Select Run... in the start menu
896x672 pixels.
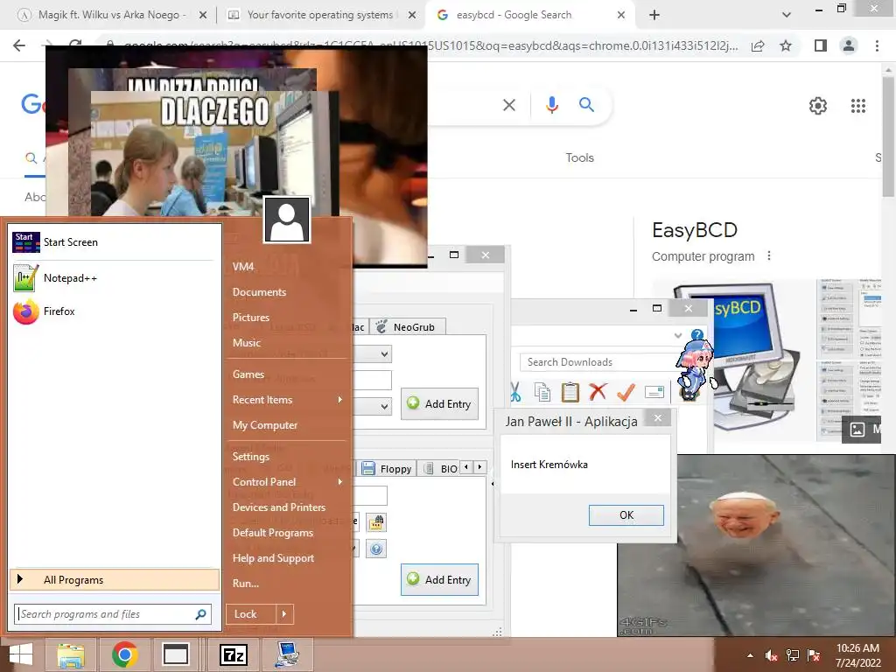[246, 584]
